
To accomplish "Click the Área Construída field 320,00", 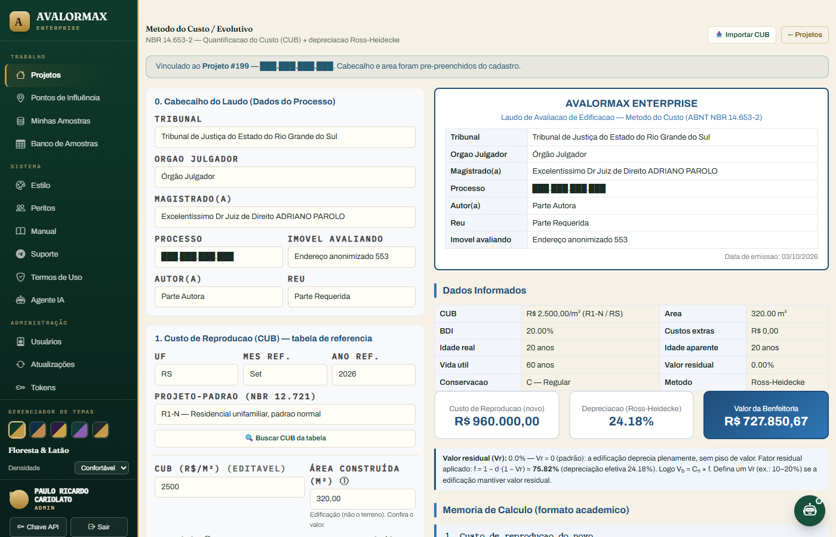I will (x=362, y=499).
